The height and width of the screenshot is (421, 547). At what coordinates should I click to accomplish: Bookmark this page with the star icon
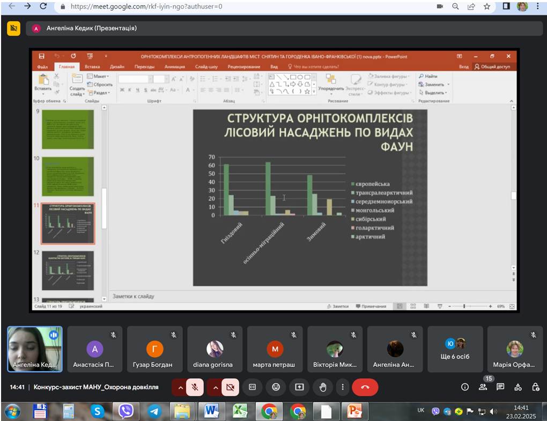[x=487, y=7]
